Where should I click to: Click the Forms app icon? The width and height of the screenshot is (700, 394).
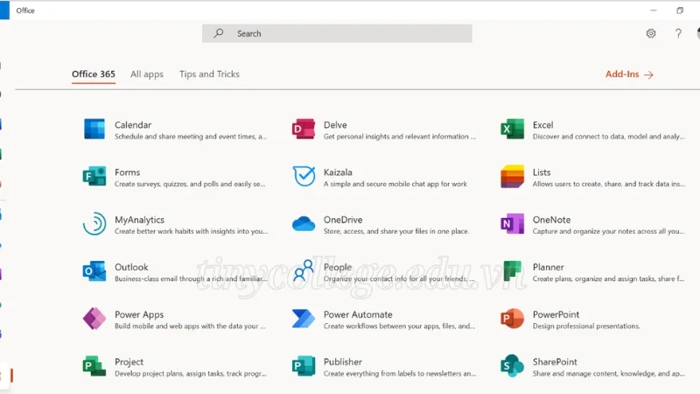[94, 177]
